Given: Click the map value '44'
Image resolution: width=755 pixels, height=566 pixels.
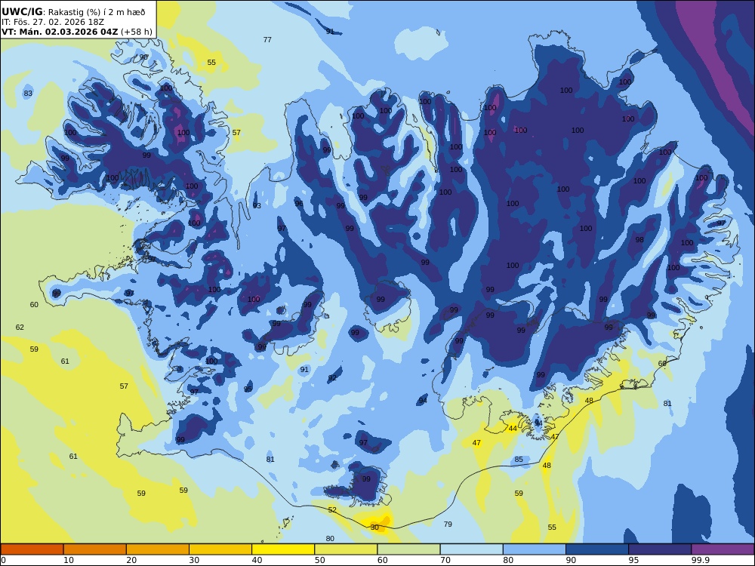Looking at the screenshot, I should click(513, 429).
